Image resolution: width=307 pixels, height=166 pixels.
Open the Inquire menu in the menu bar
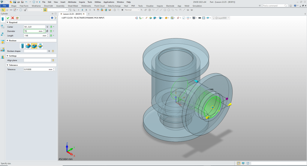[82, 2]
